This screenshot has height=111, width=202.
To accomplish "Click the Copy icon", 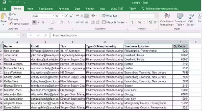I will coord(10,19).
